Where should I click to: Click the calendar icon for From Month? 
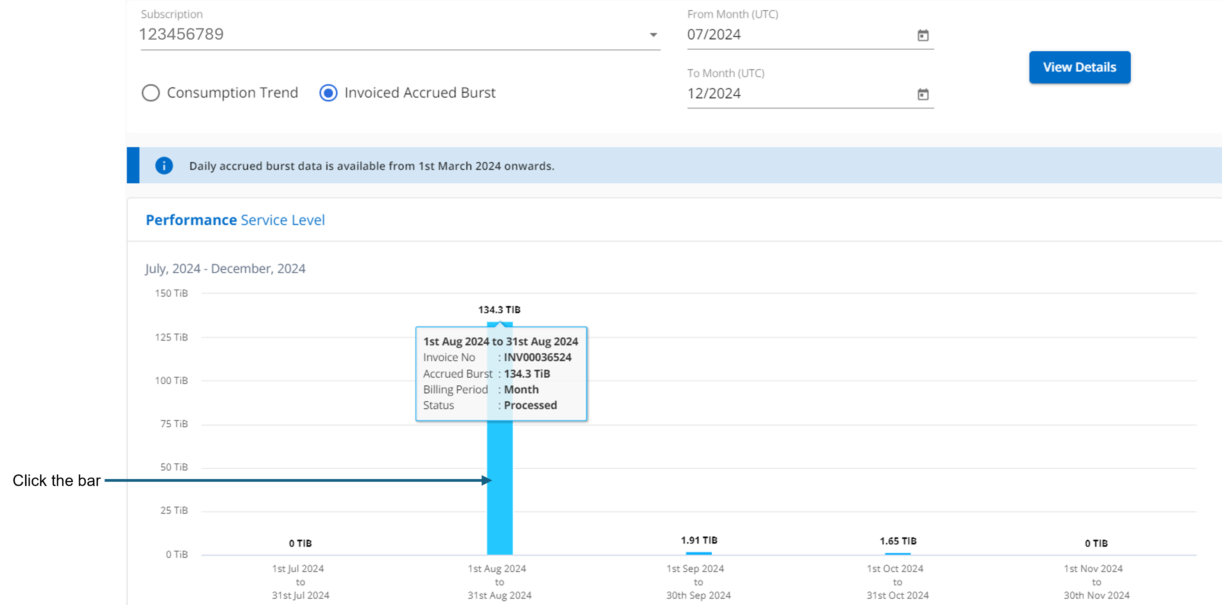923,35
